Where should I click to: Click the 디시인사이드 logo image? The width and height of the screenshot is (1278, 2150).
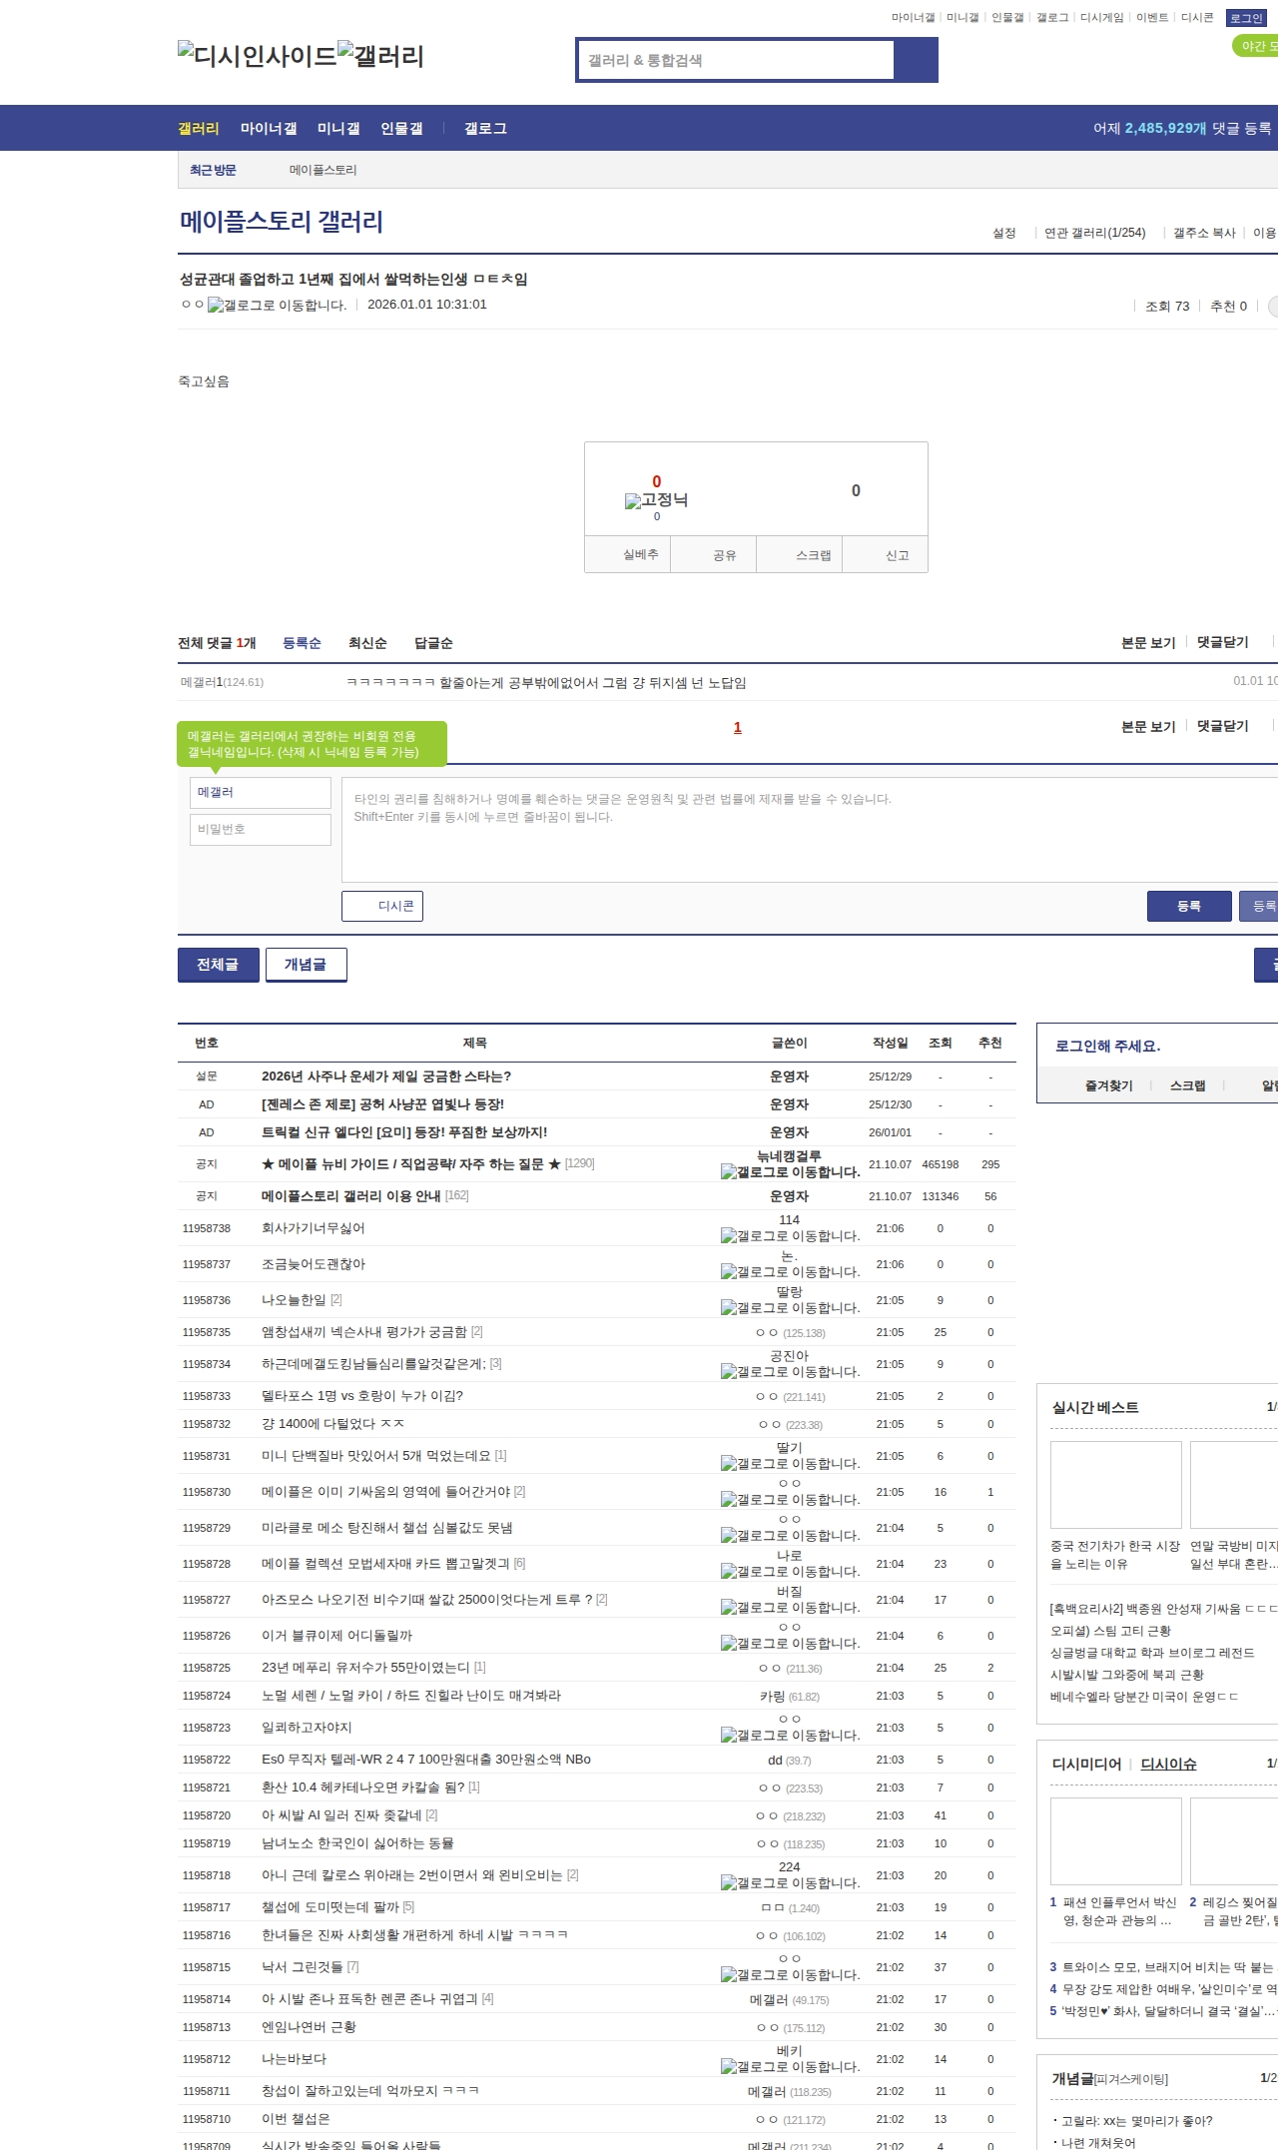click(x=257, y=55)
